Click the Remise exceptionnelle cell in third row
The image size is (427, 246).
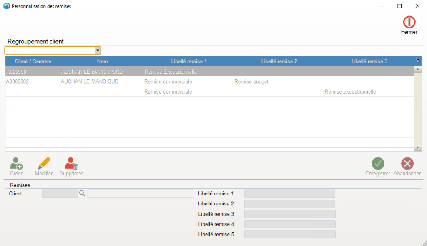[x=350, y=92]
